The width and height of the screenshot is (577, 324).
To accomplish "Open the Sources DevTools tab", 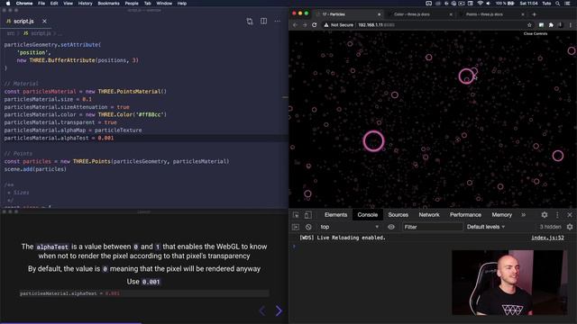I will (x=398, y=215).
